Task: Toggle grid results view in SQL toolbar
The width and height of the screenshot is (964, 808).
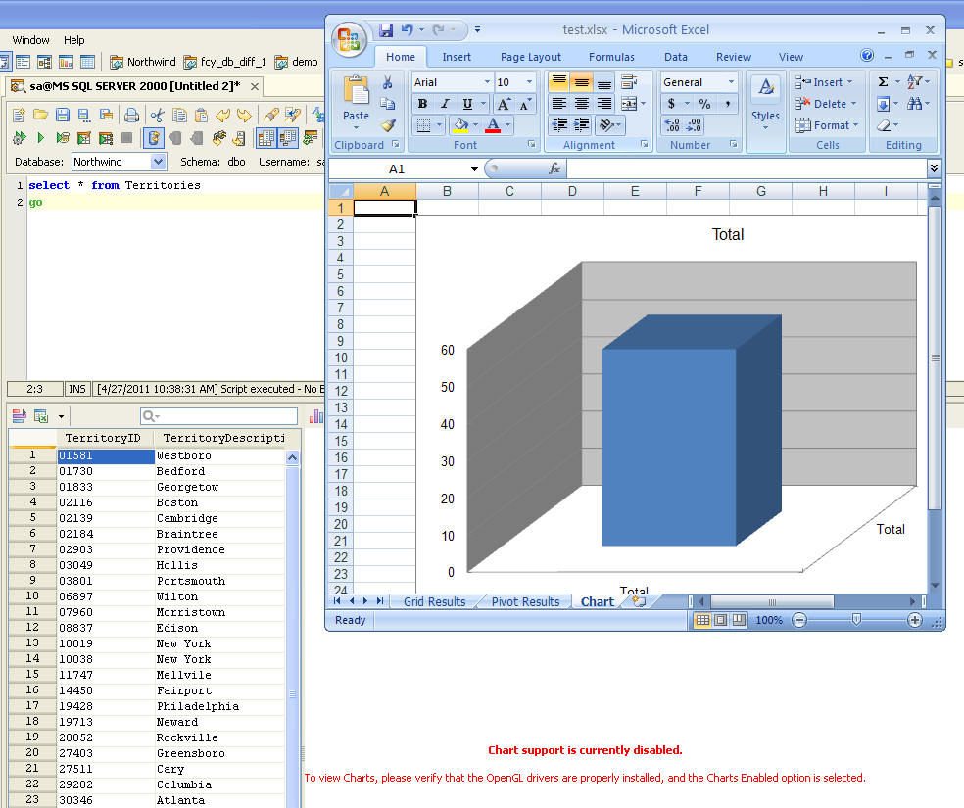Action: tap(266, 138)
